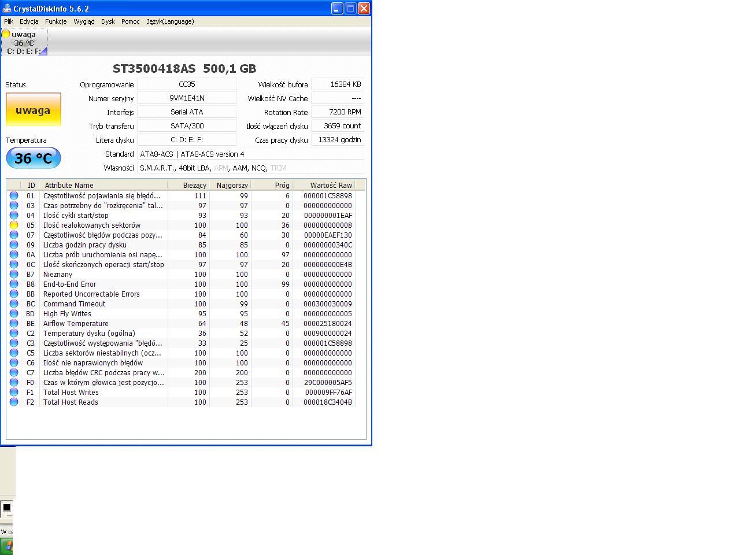
Task: Click the status circle beside ID C7
Action: click(14, 373)
